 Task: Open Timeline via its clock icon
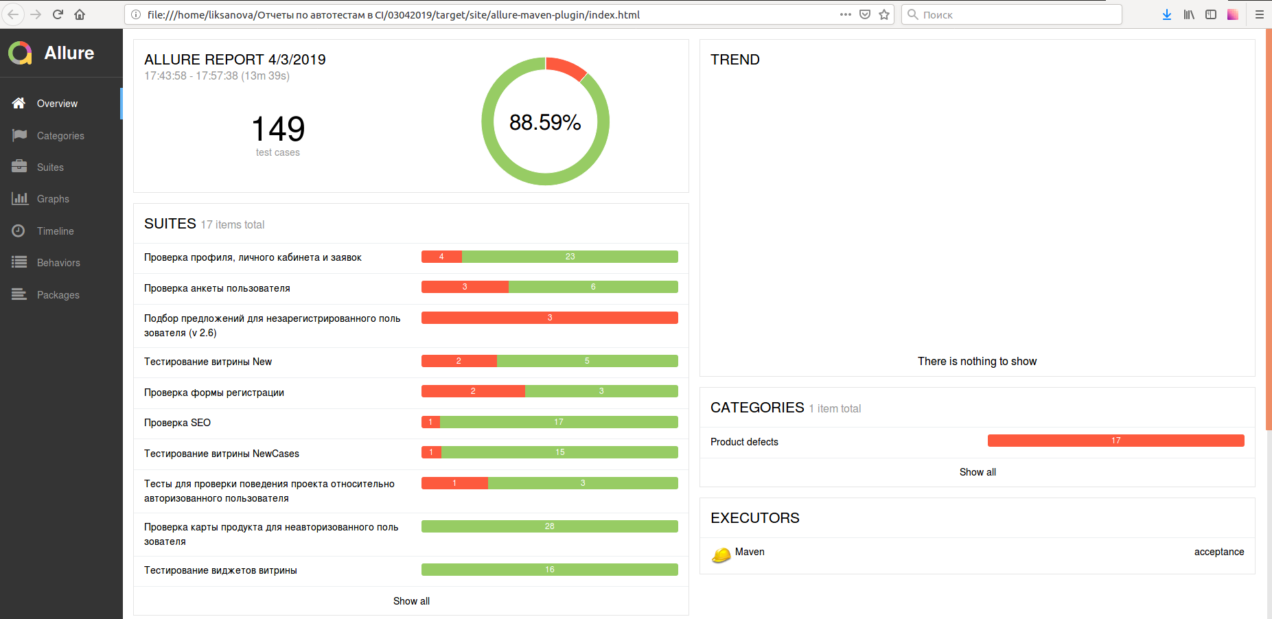19,231
